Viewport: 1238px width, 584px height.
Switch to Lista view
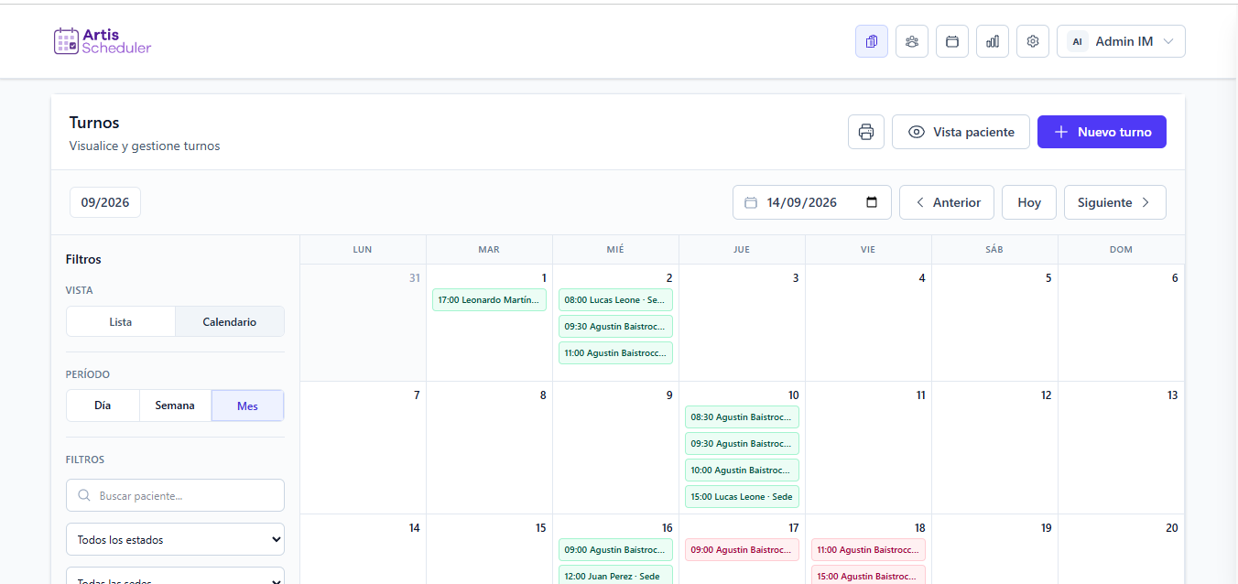pos(121,321)
